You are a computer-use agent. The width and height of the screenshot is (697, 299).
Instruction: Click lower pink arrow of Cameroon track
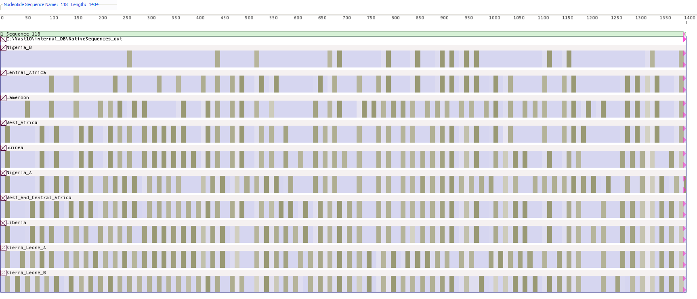click(684, 115)
